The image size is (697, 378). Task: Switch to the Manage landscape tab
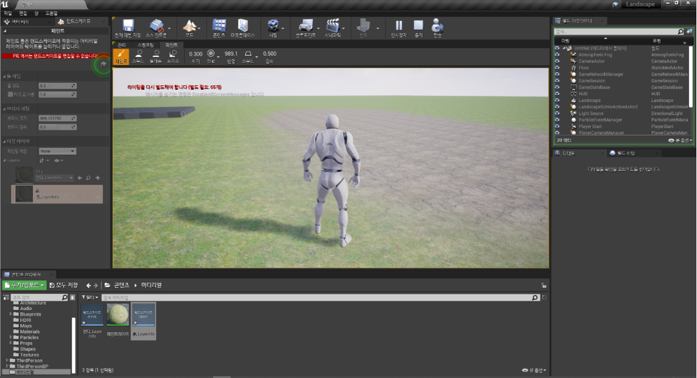point(122,45)
